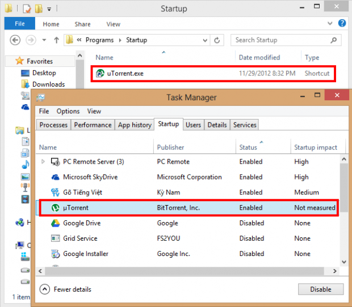Viewport: 352px width, 307px height.
Task: Refresh the Startup folder view
Action: pos(217,40)
